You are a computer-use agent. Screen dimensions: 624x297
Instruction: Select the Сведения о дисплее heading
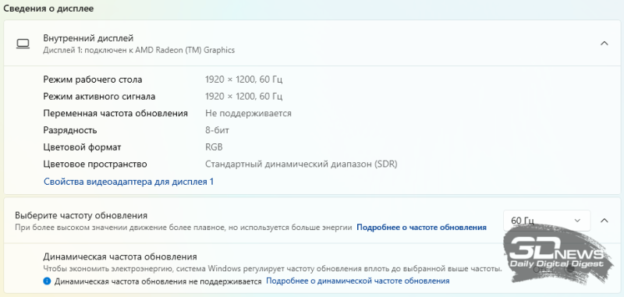pos(48,9)
